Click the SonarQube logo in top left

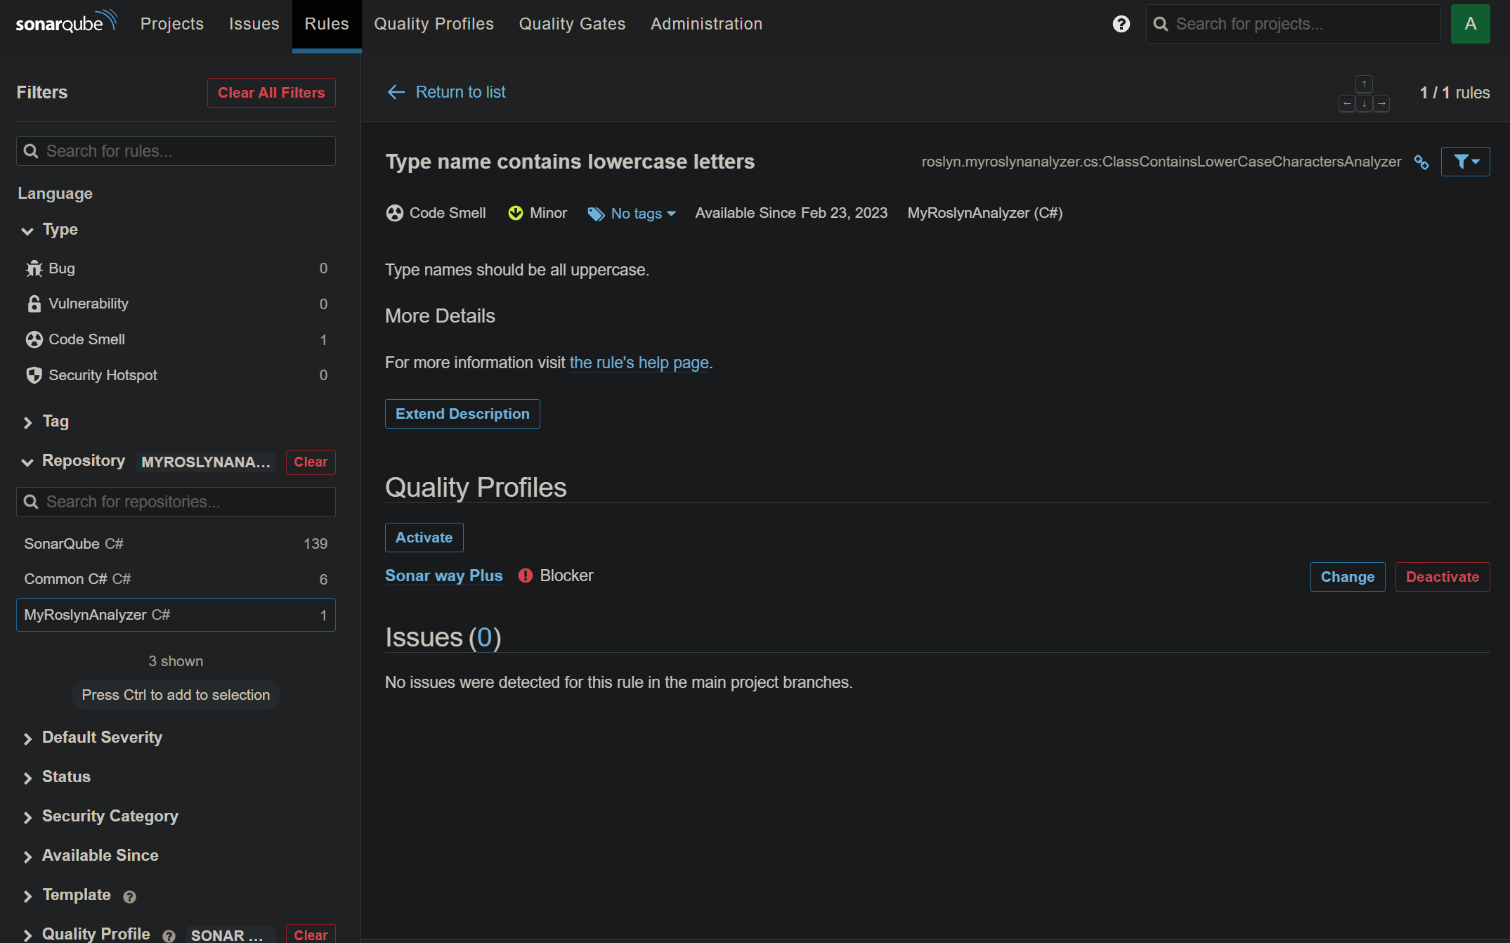[x=64, y=22]
